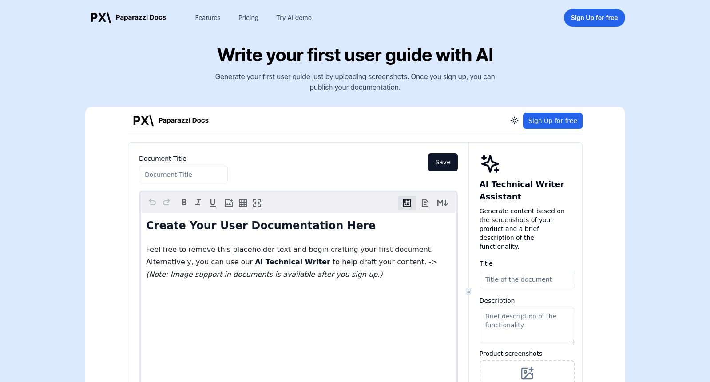Focus the AI assistant Title field
Image resolution: width=710 pixels, height=382 pixels.
click(527, 279)
